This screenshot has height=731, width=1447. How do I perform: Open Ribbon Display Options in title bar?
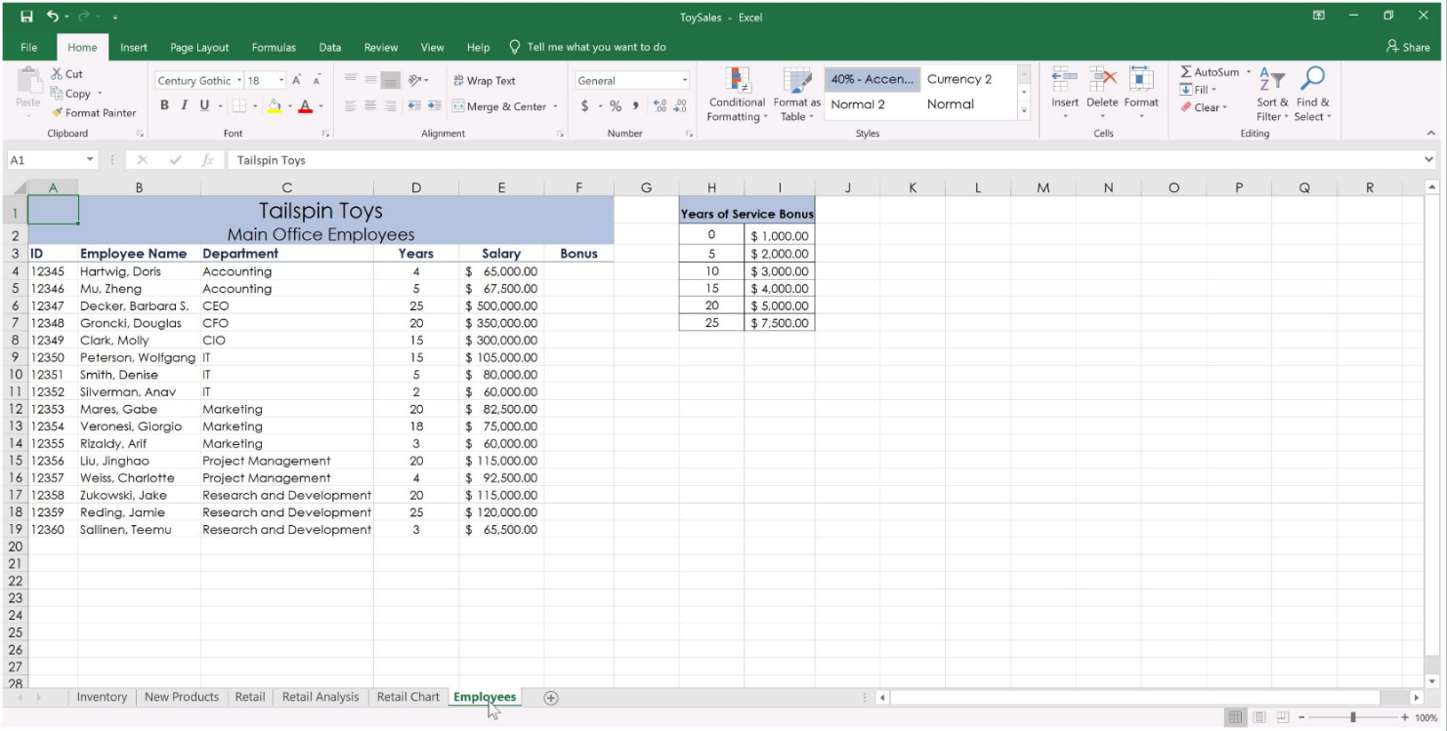point(1318,16)
